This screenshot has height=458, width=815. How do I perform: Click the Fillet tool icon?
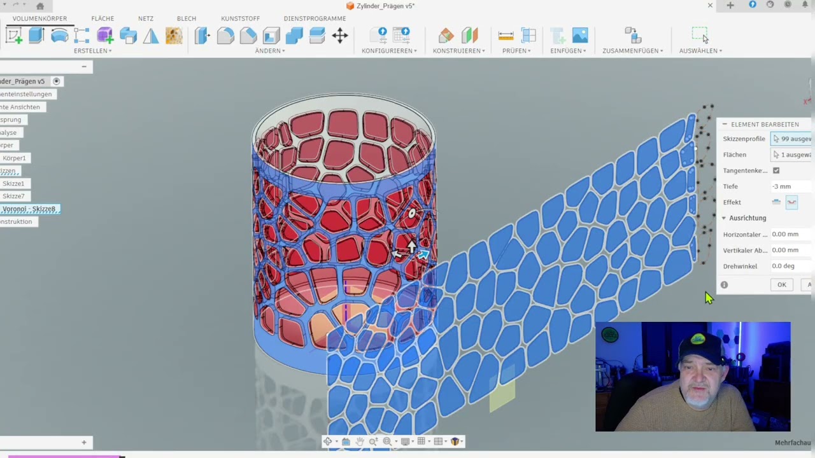225,36
